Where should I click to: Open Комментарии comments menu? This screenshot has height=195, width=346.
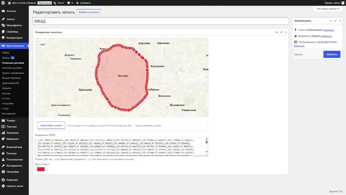[x=15, y=38]
